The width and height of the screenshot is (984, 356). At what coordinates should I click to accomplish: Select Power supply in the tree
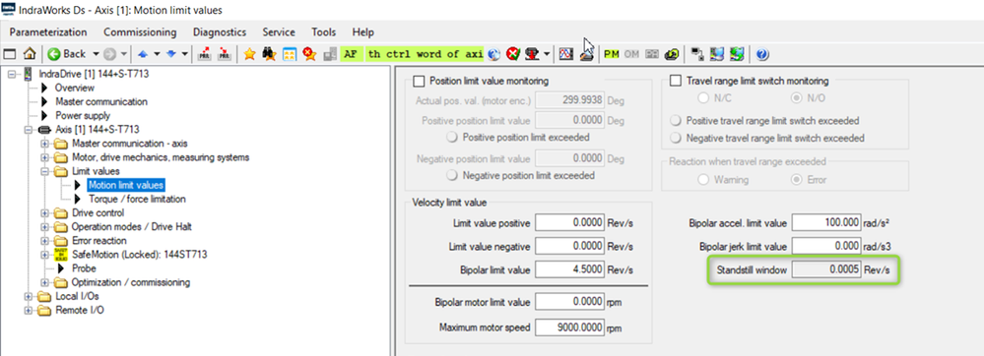click(x=82, y=115)
